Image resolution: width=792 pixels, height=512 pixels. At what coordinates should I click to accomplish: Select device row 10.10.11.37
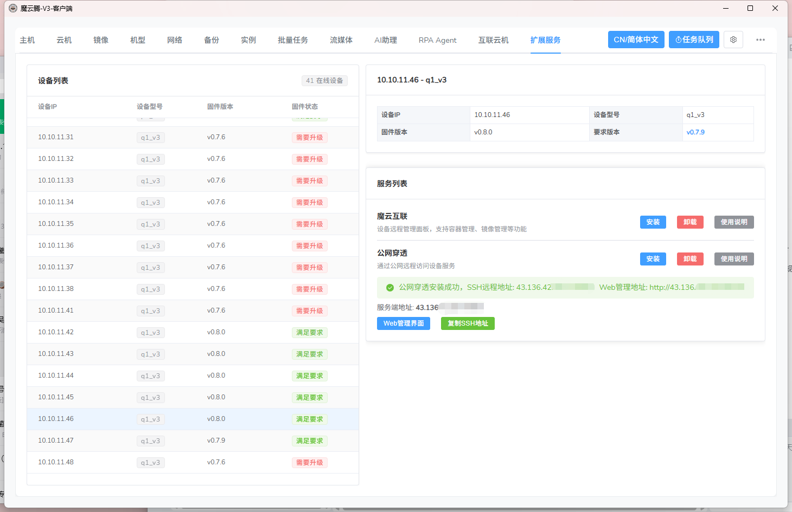[193, 268]
